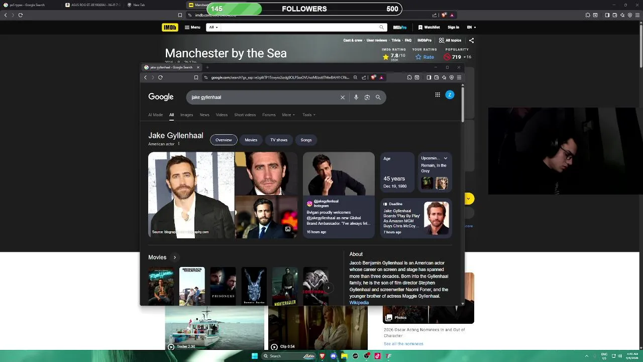The width and height of the screenshot is (643, 362).
Task: Click the IMDb search magnifier icon
Action: tap(382, 27)
